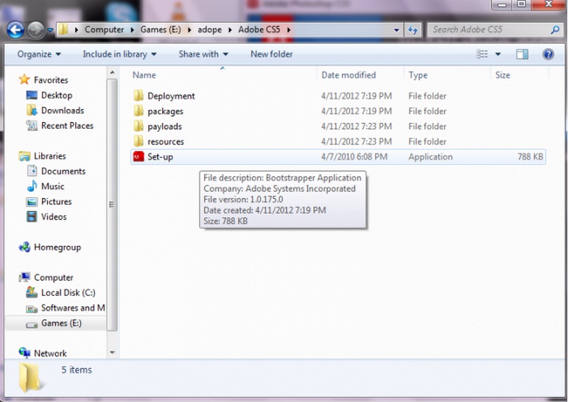Click the Help question mark icon
Image resolution: width=568 pixels, height=402 pixels.
tap(547, 54)
